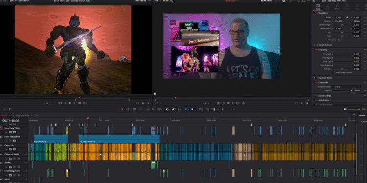Screen dimensions: 367x183
Task: Play source viewer in reverse
Action: coord(65,103)
